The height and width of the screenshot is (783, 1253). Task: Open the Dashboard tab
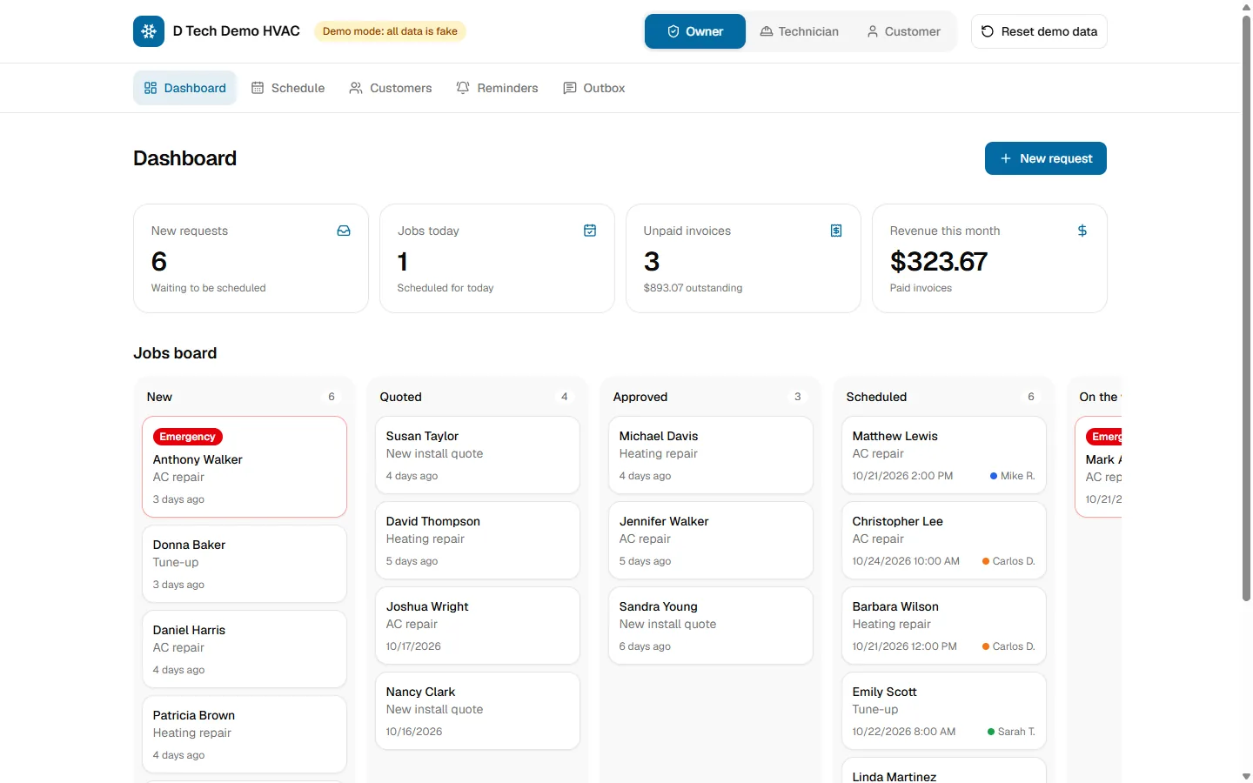[184, 88]
